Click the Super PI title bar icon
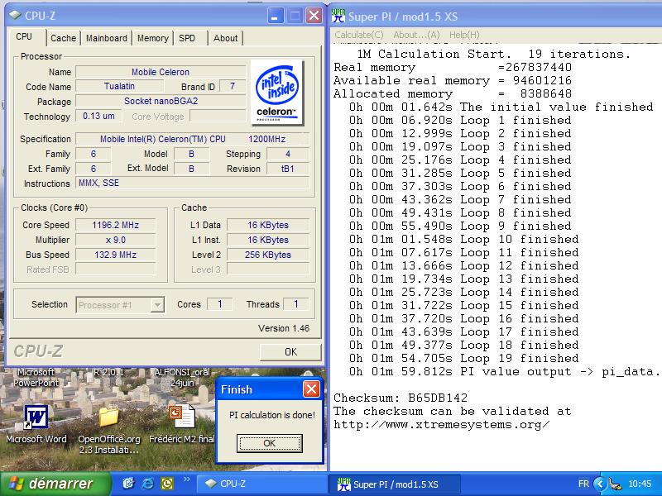The width and height of the screenshot is (662, 496). click(x=338, y=16)
